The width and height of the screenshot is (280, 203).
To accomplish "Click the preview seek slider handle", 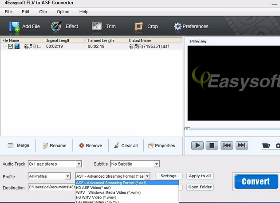I will pos(187,129).
